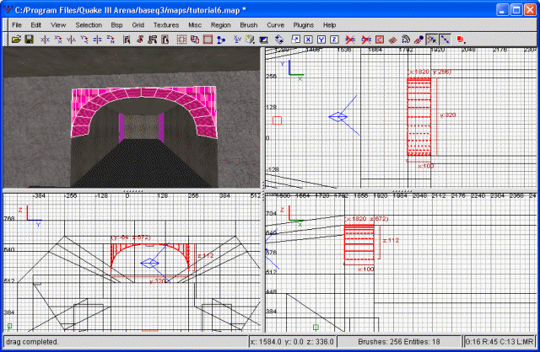Click the red selected brush in the XZ view
This screenshot has height=352, width=540.
[359, 243]
